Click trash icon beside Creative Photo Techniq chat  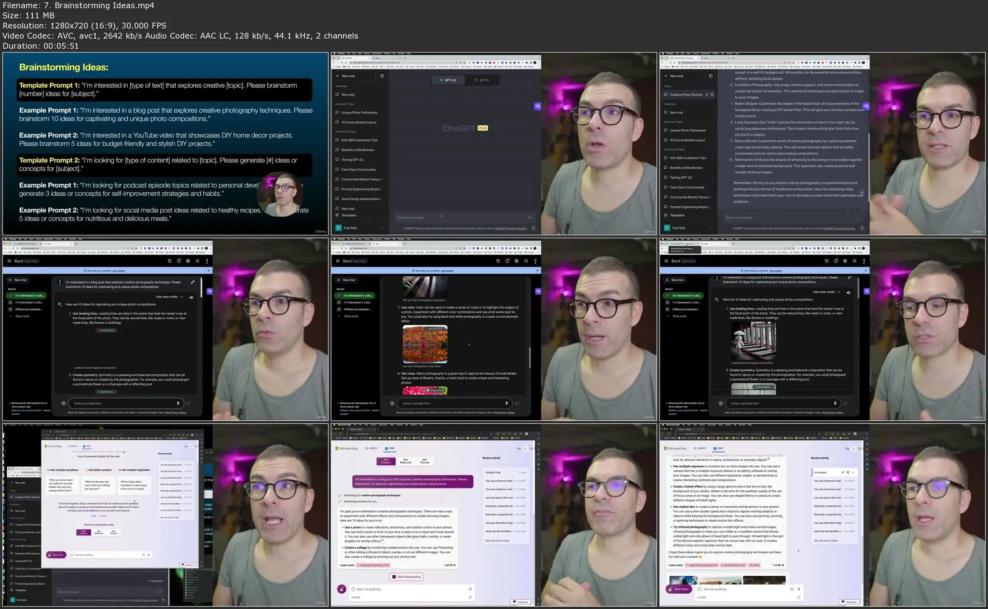[x=712, y=95]
